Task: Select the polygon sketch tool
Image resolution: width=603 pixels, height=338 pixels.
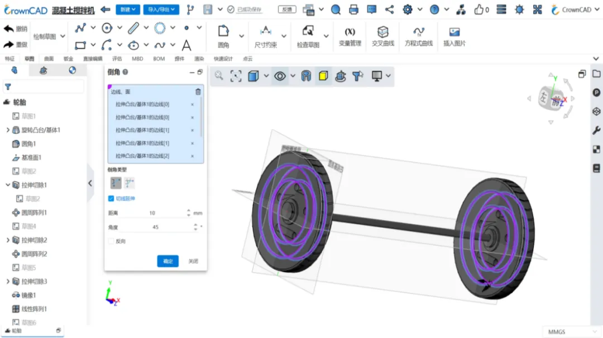Action: (160, 28)
